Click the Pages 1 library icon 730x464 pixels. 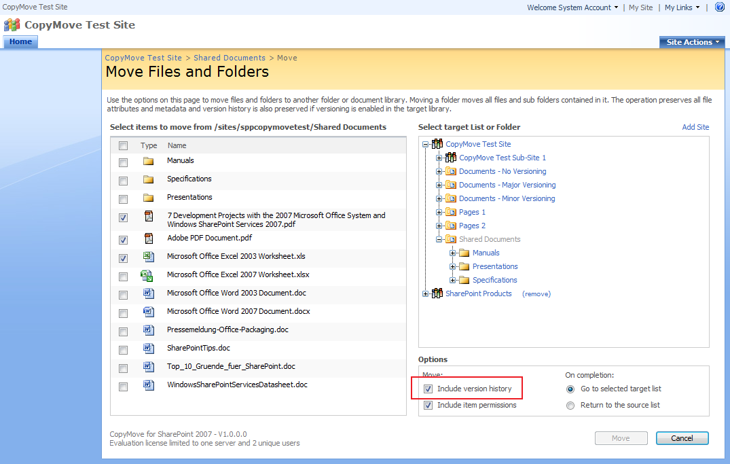click(451, 212)
